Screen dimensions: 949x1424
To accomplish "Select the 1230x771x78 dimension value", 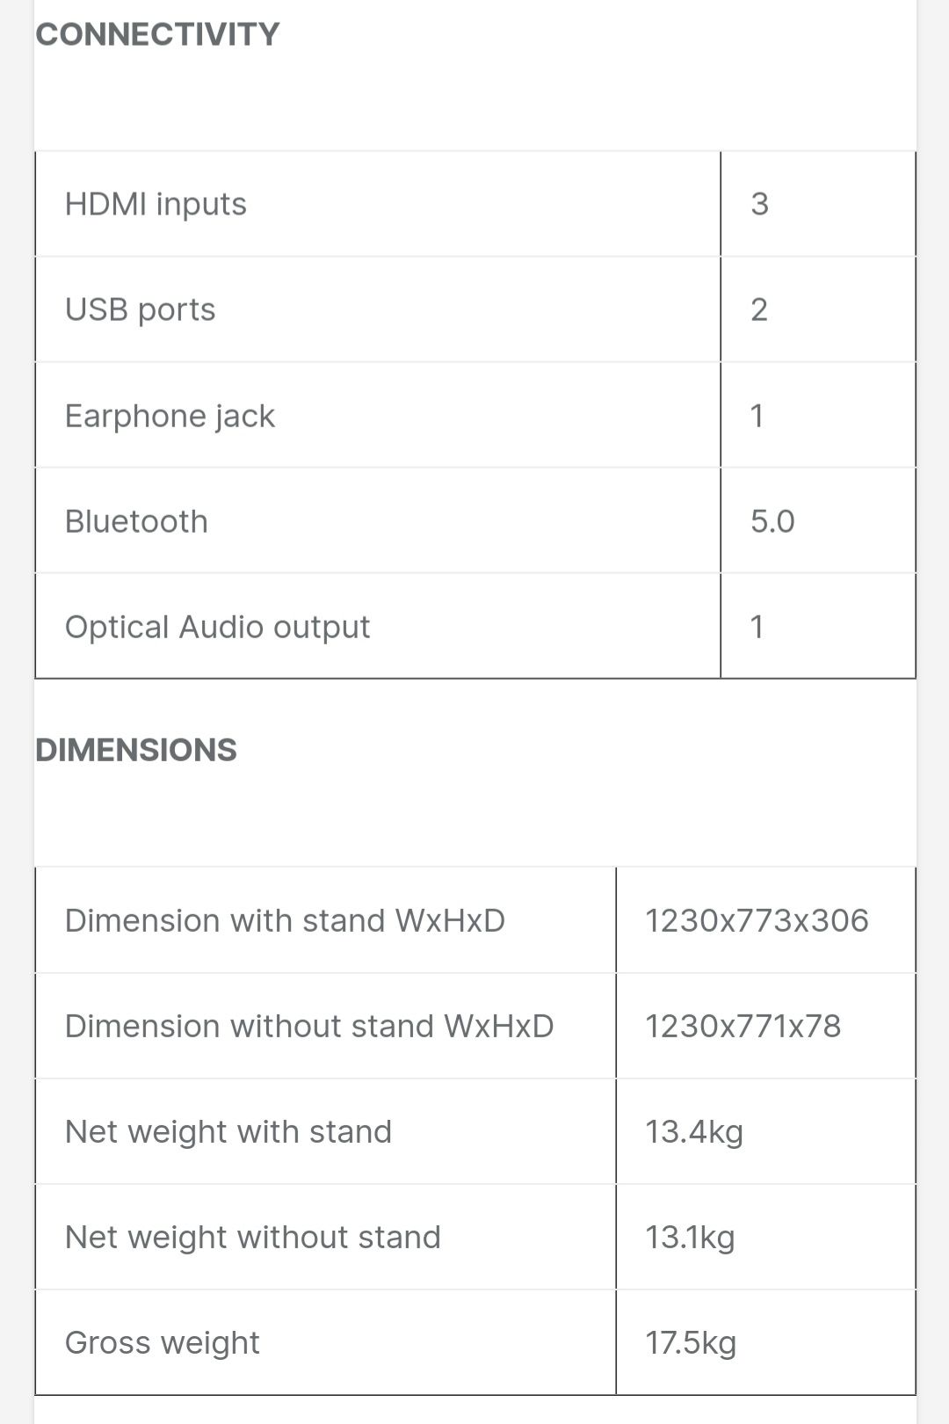I will coord(743,1026).
